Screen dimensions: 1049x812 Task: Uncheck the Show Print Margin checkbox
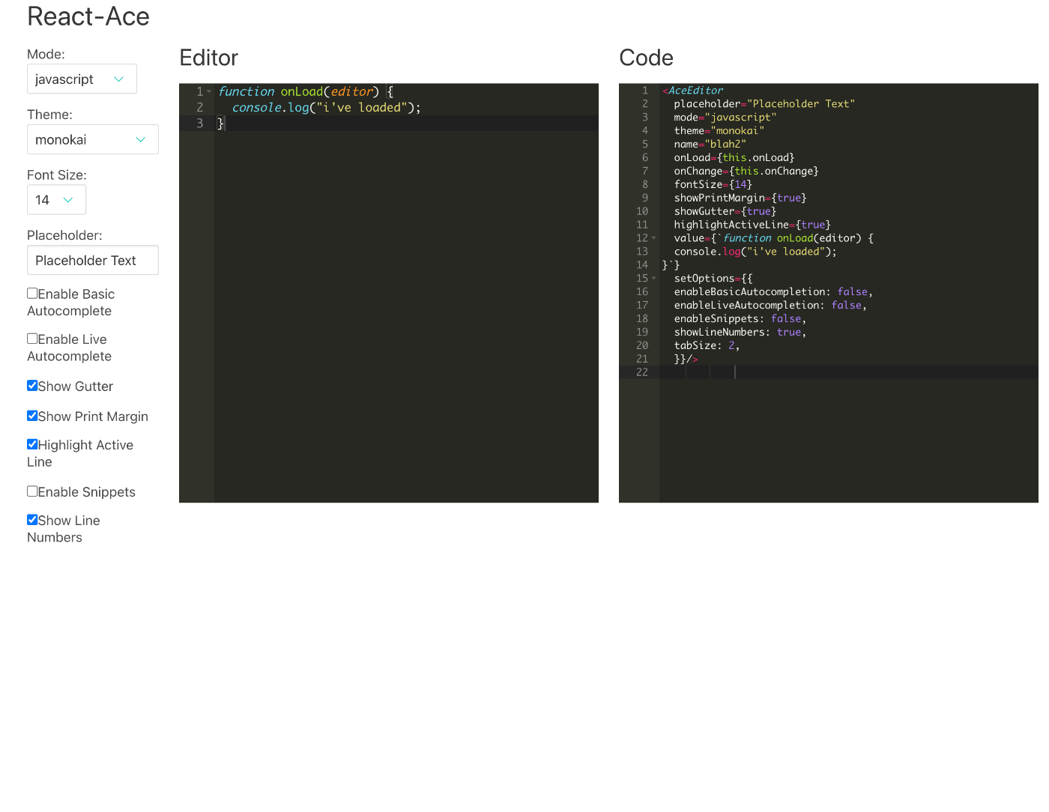click(x=32, y=416)
